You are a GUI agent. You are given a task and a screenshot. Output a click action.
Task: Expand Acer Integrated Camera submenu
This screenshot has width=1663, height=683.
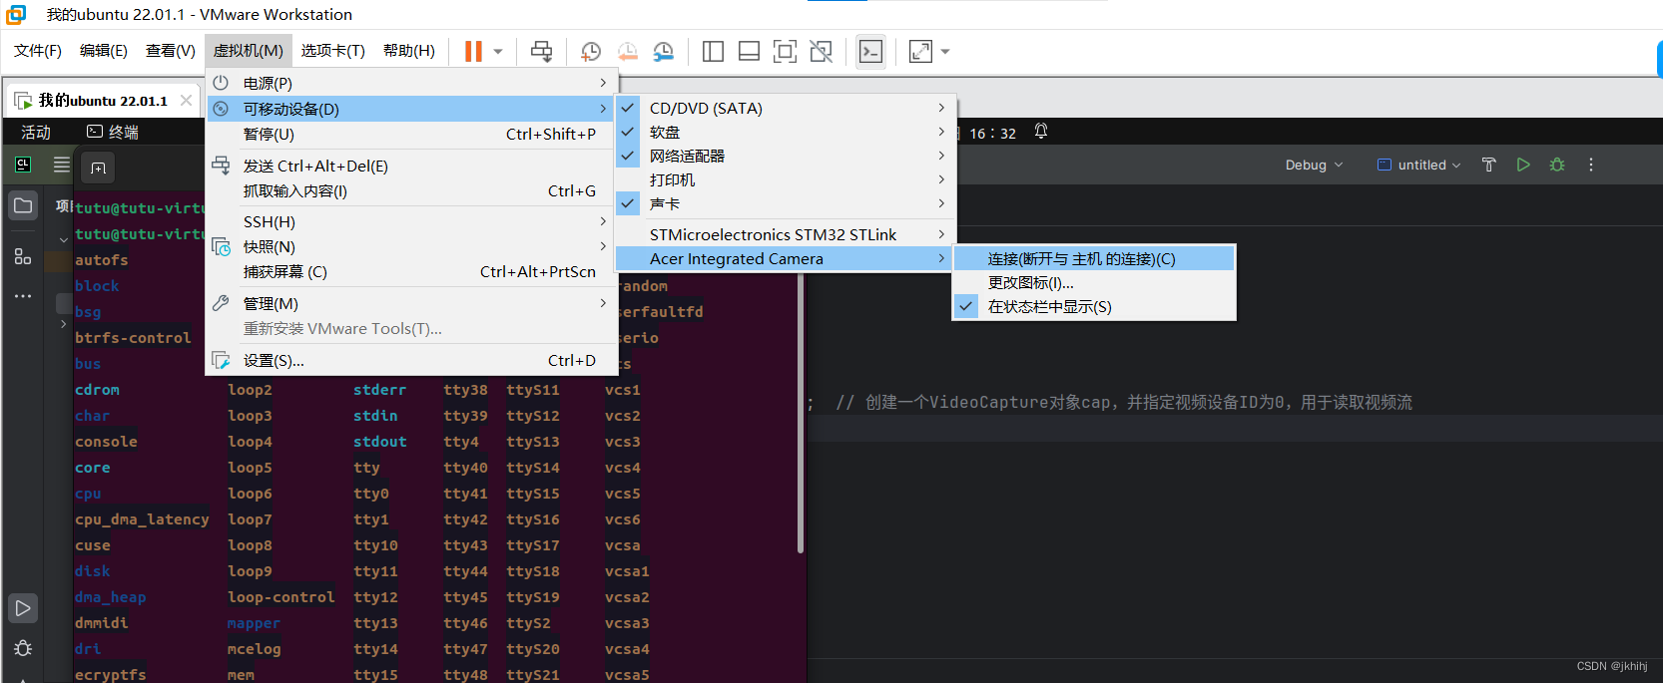click(x=787, y=258)
